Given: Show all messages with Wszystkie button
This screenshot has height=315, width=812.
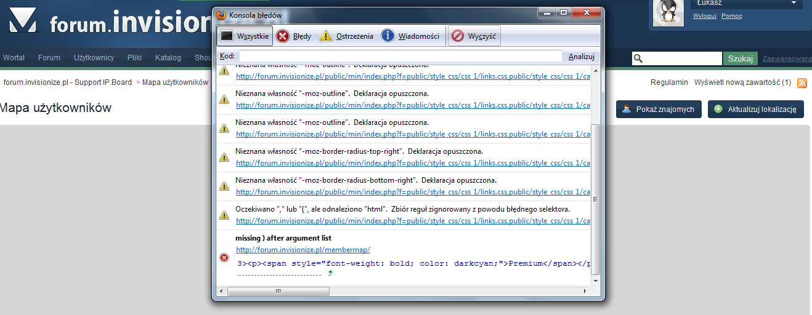Looking at the screenshot, I should 245,36.
